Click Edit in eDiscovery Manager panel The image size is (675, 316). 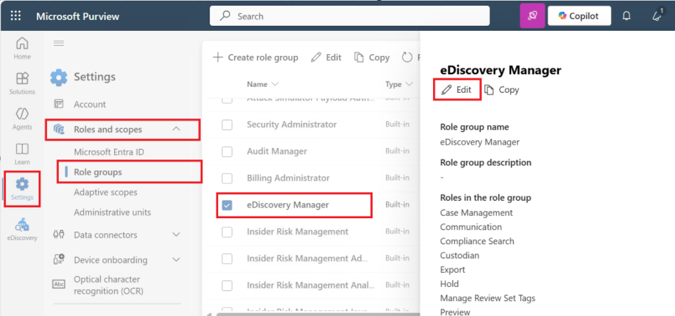click(x=457, y=89)
